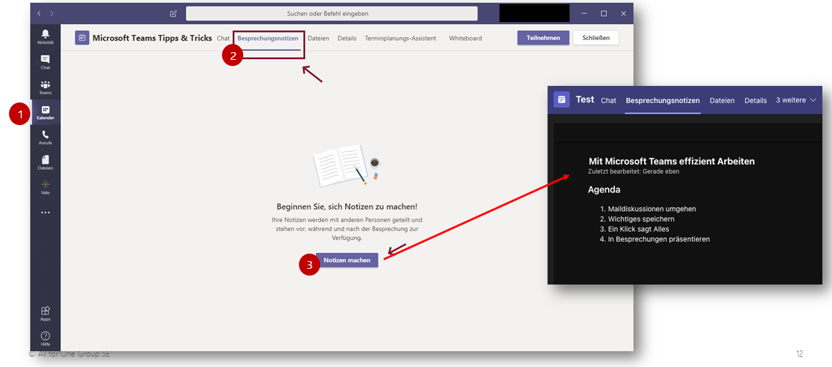Maximize the Teams window
832x367 pixels.
(604, 13)
